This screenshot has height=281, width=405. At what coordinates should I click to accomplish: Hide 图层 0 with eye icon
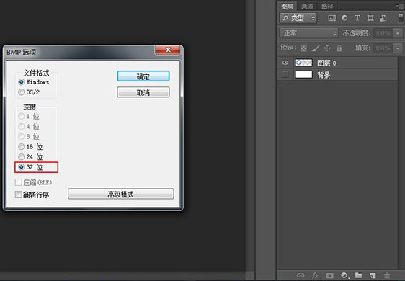tap(285, 63)
